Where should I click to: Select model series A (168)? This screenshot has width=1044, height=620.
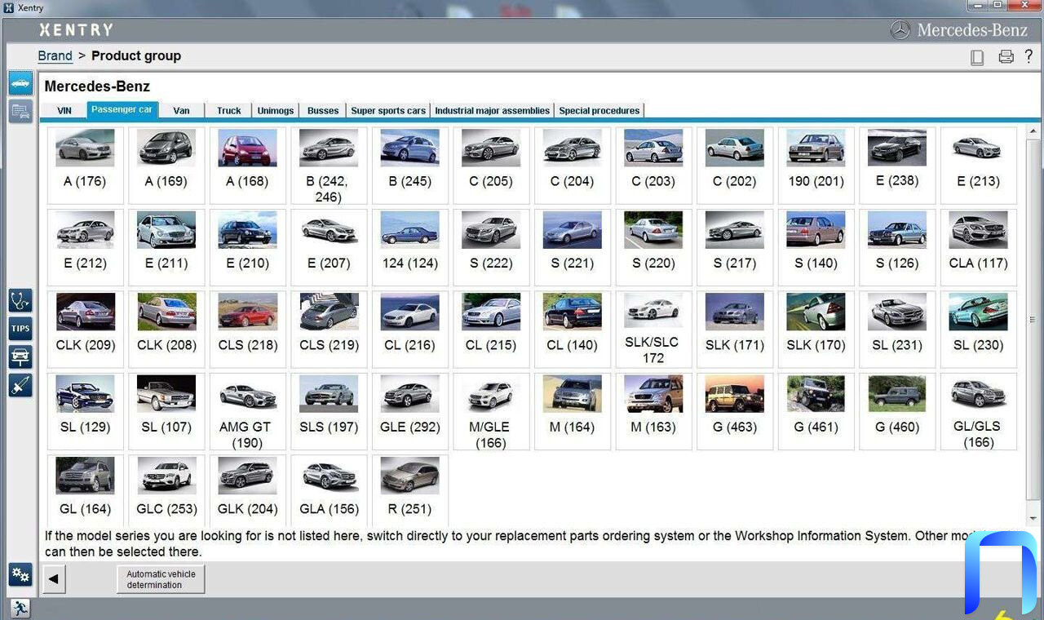pos(247,166)
